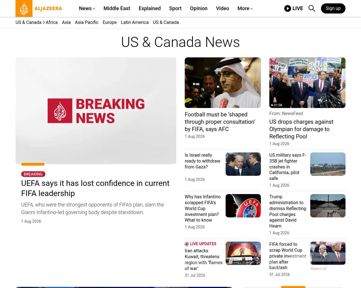
Task: Open the Iran Kuwait billboard thumbnail
Action: point(243,253)
